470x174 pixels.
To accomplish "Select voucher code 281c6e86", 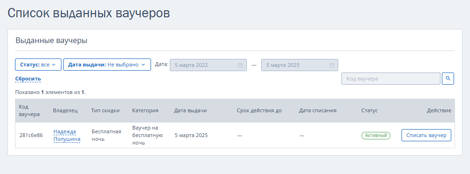I will [x=31, y=136].
